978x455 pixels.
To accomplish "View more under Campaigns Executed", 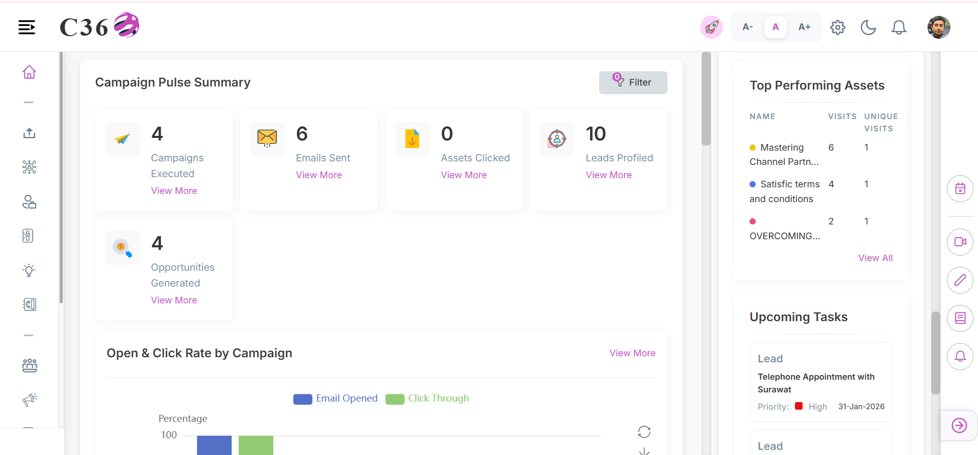I will pyautogui.click(x=174, y=191).
